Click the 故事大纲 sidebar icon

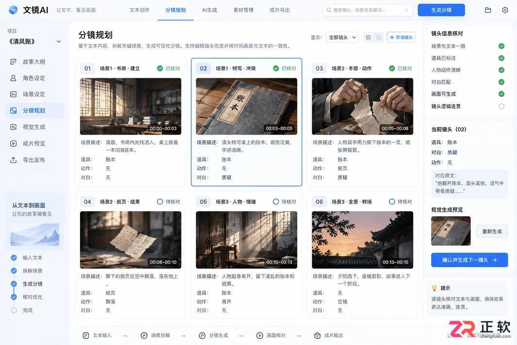(x=13, y=62)
